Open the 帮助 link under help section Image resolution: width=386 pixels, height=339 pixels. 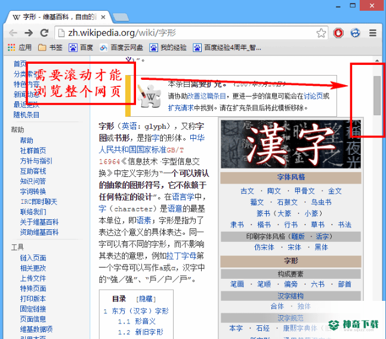(27, 141)
